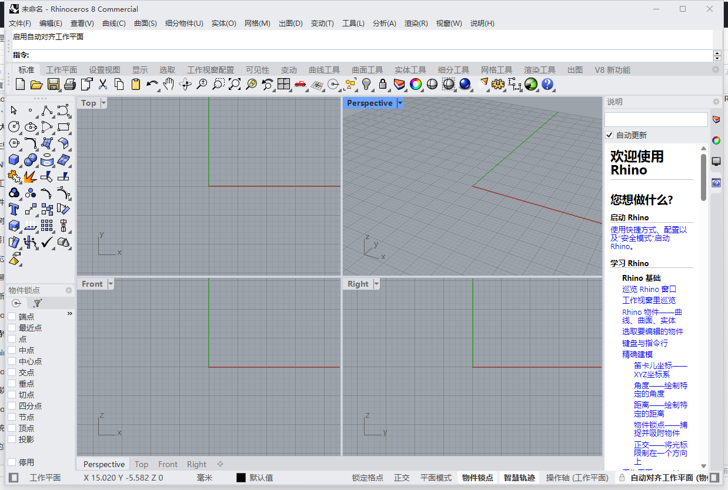Enable the 中心点 object snap checkbox

click(12, 361)
